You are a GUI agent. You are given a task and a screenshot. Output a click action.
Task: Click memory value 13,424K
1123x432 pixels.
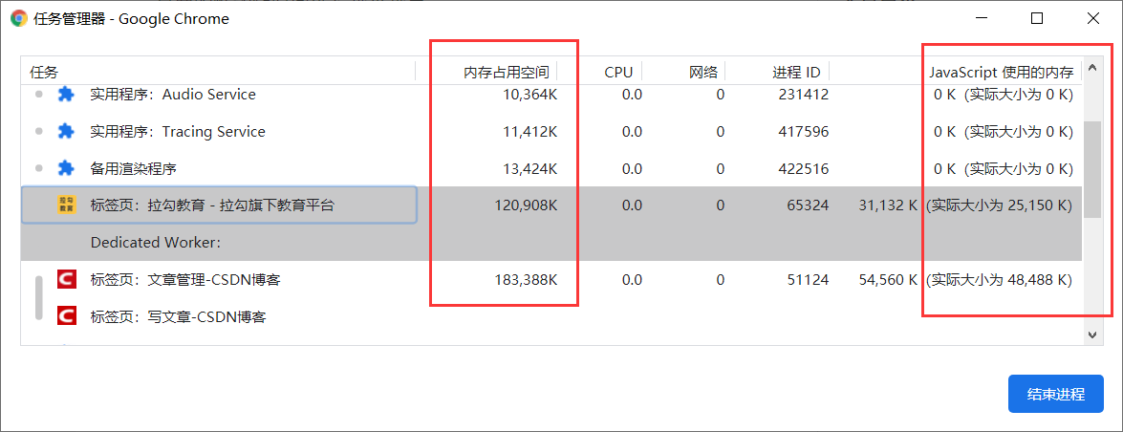click(x=530, y=168)
